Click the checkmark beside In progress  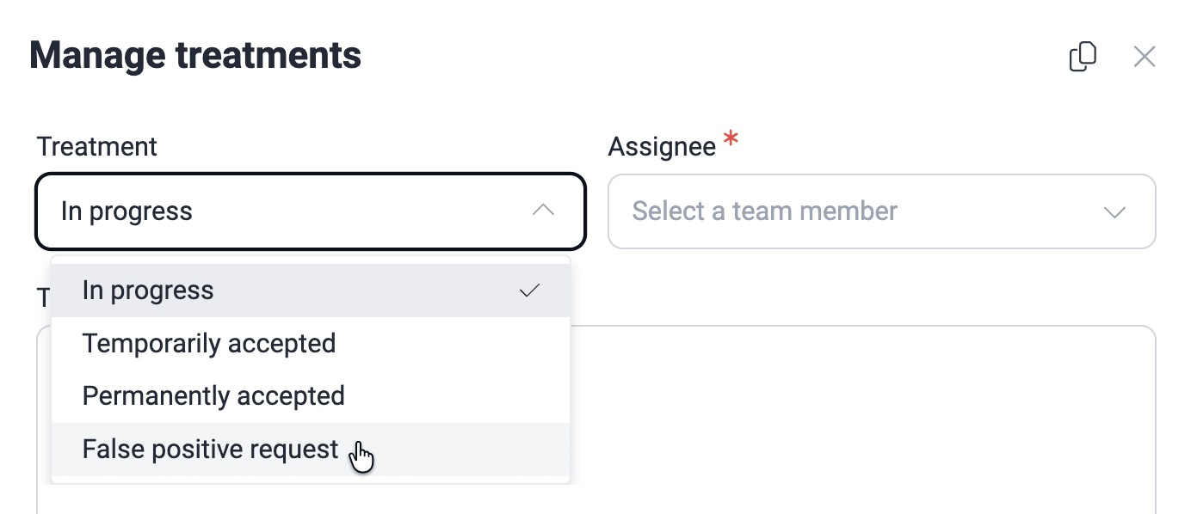531,290
